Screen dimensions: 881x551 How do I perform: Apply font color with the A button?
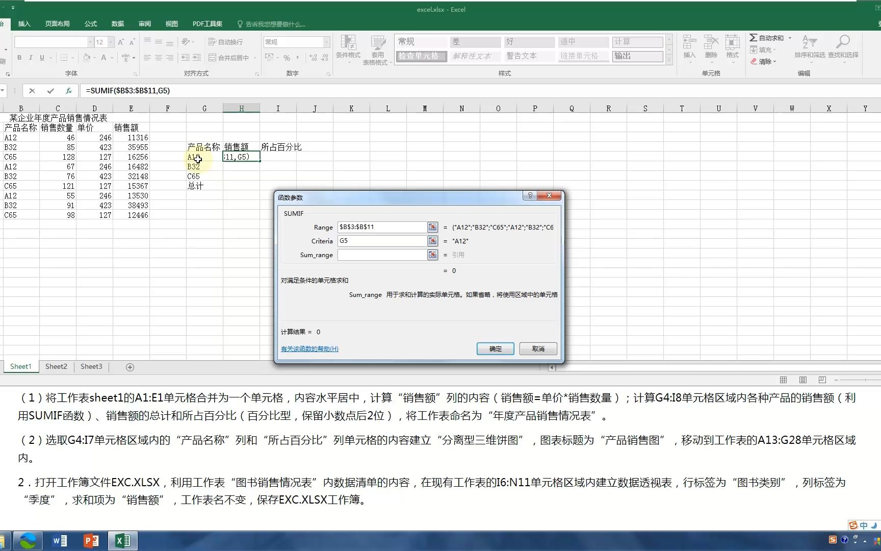103,58
